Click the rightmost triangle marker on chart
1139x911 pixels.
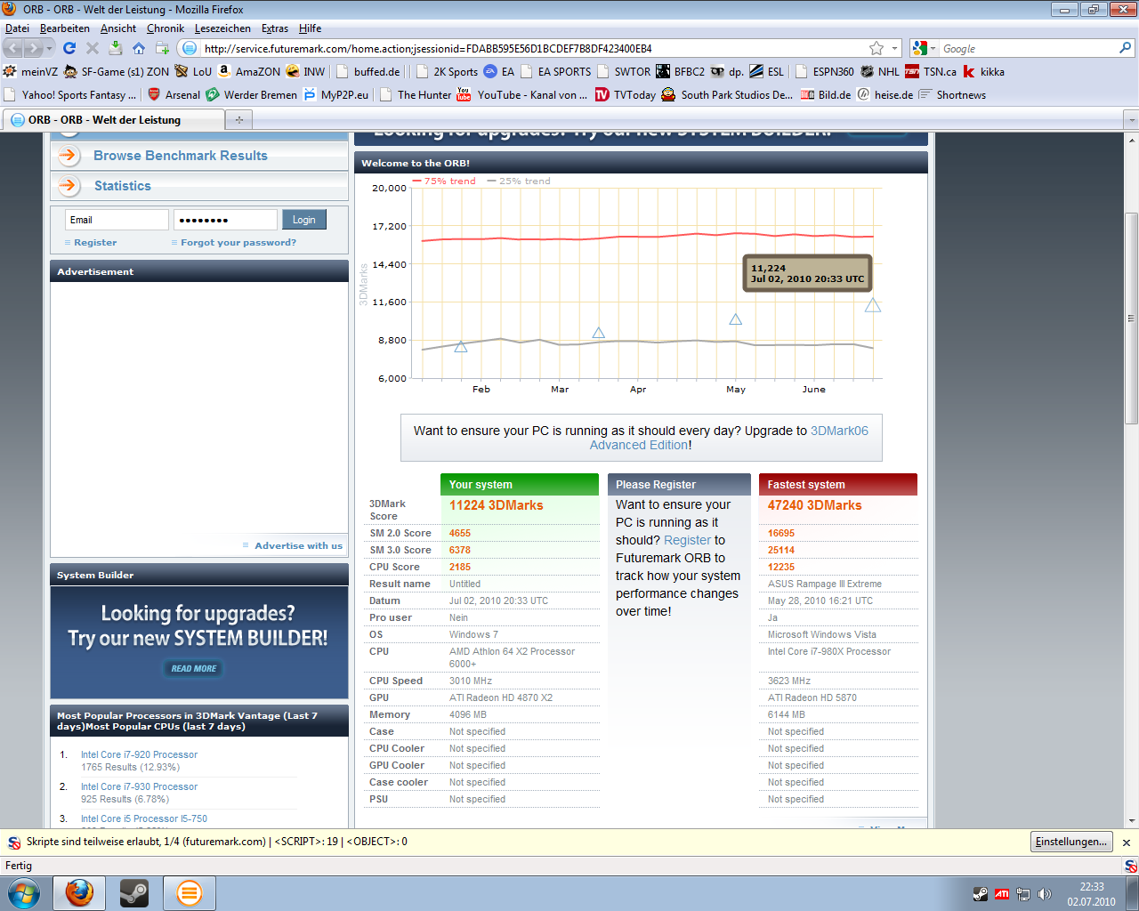coord(873,305)
